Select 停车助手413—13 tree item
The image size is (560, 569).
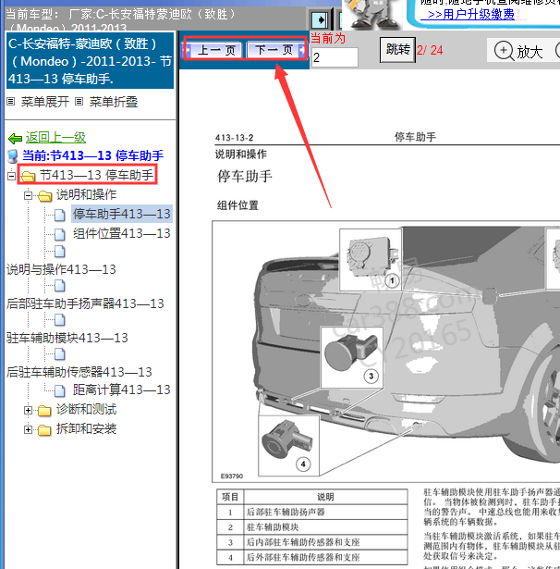tap(121, 214)
